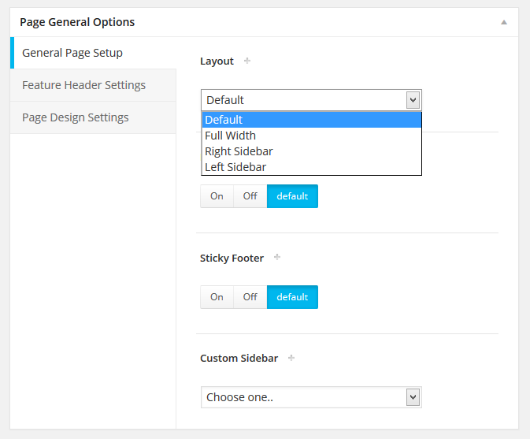530x439 pixels.
Task: Open the Custom Sidebar dropdown arrow
Action: (413, 397)
